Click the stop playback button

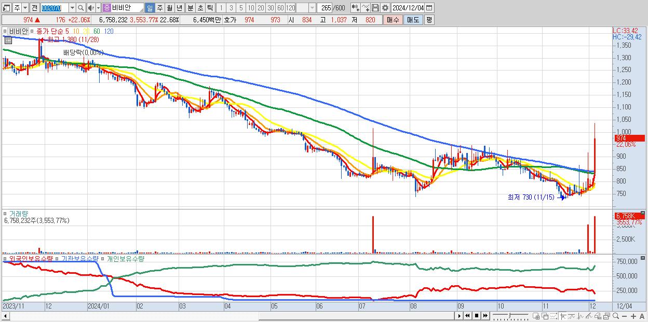(476, 316)
